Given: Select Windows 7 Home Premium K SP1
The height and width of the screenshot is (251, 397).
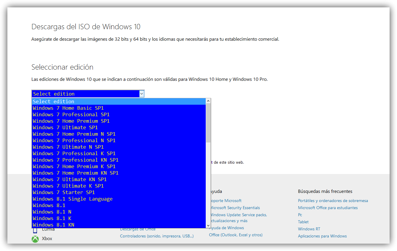Looking at the screenshot, I should coord(119,166).
